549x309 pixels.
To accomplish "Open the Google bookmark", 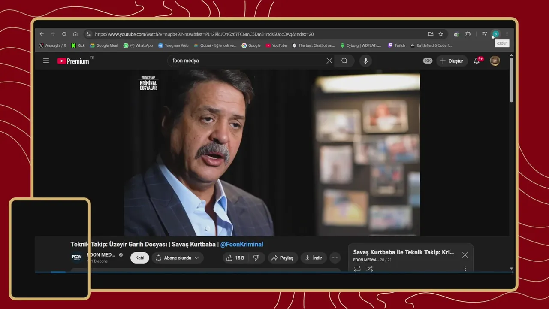I will coord(251,45).
